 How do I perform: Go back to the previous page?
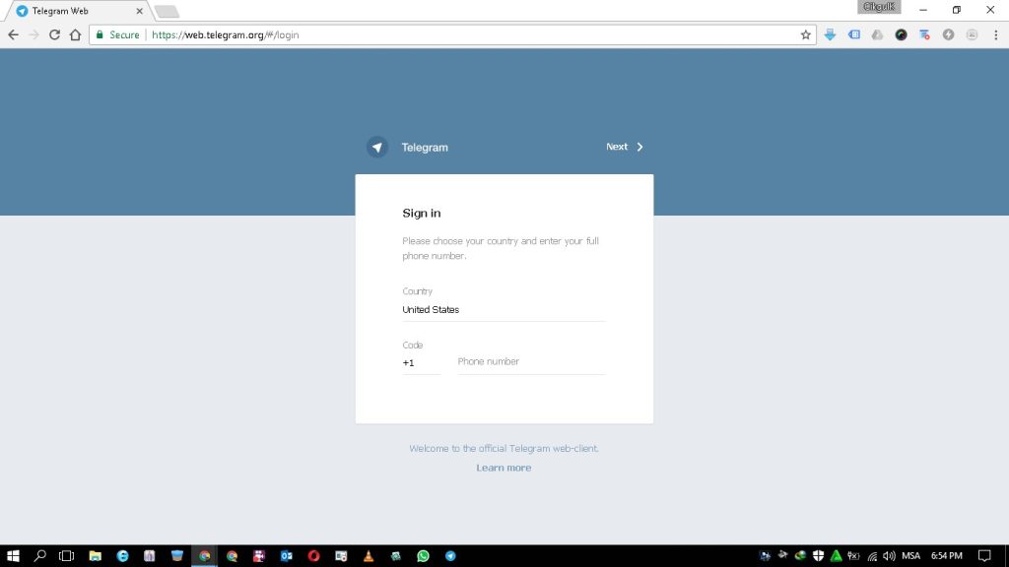pos(14,34)
